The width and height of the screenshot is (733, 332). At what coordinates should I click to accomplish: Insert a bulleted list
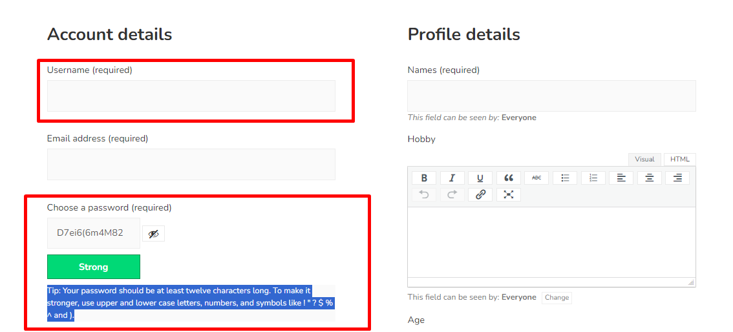coord(565,178)
